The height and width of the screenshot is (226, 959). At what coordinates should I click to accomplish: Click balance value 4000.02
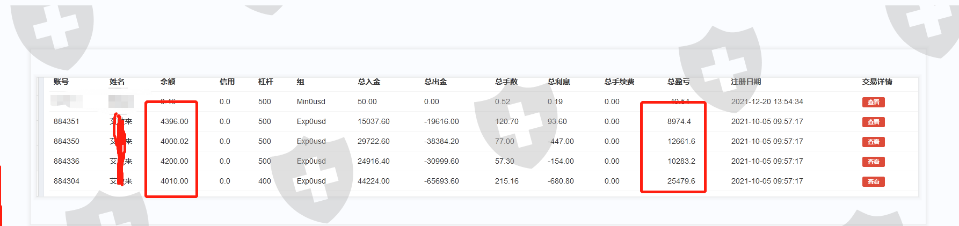click(175, 142)
